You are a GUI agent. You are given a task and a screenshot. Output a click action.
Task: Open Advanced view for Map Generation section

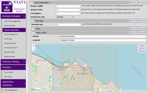(x=142, y=3)
